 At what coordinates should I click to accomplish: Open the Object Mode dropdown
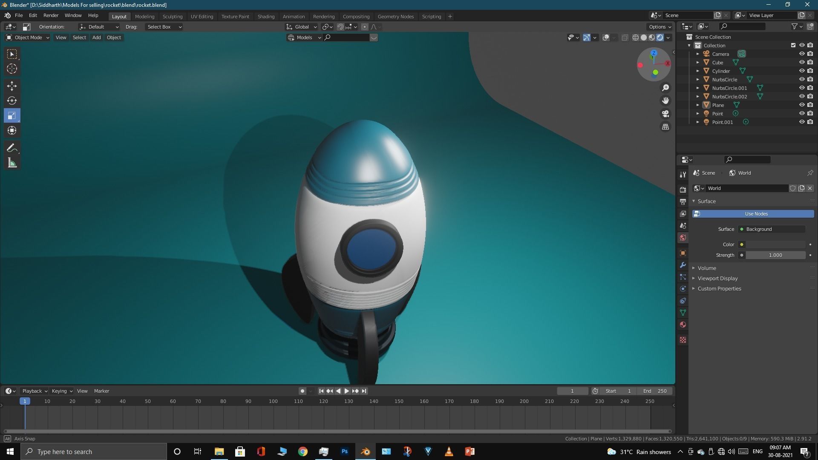tap(28, 37)
